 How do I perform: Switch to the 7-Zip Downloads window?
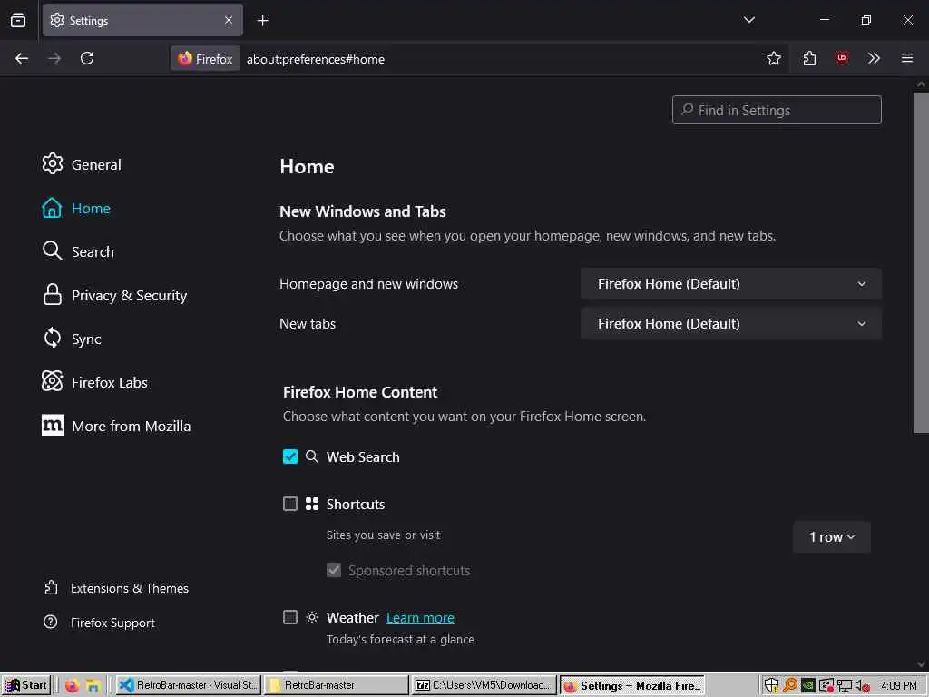[x=484, y=685]
